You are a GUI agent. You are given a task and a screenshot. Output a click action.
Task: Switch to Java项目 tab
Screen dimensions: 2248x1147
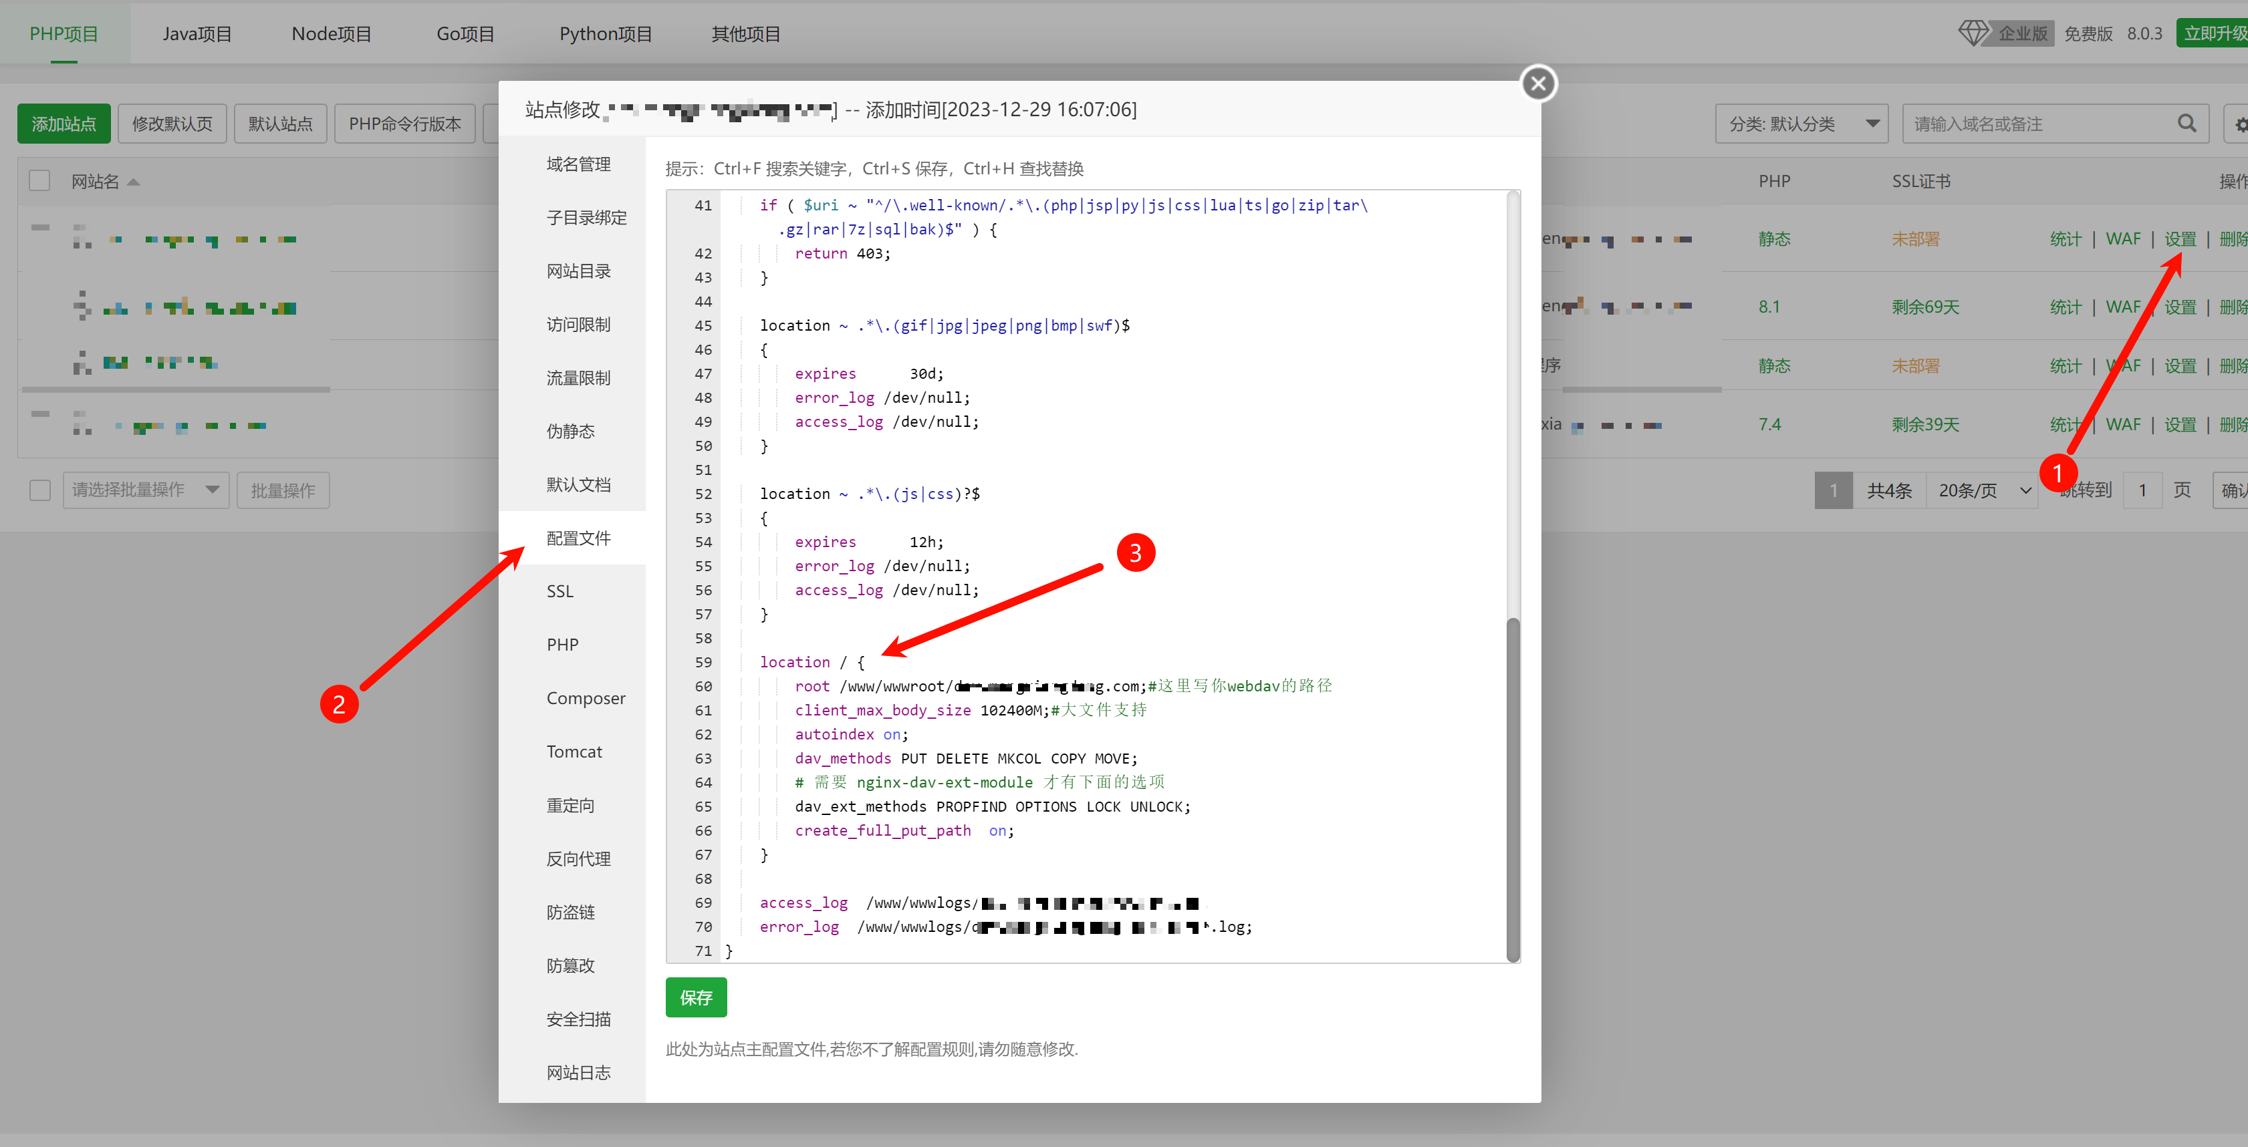pos(197,34)
